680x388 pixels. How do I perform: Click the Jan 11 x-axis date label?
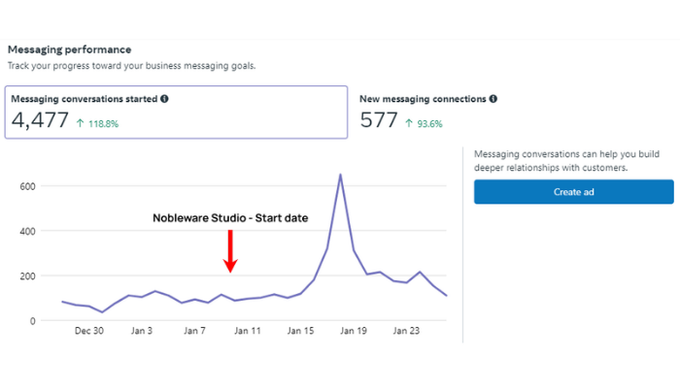pyautogui.click(x=248, y=331)
